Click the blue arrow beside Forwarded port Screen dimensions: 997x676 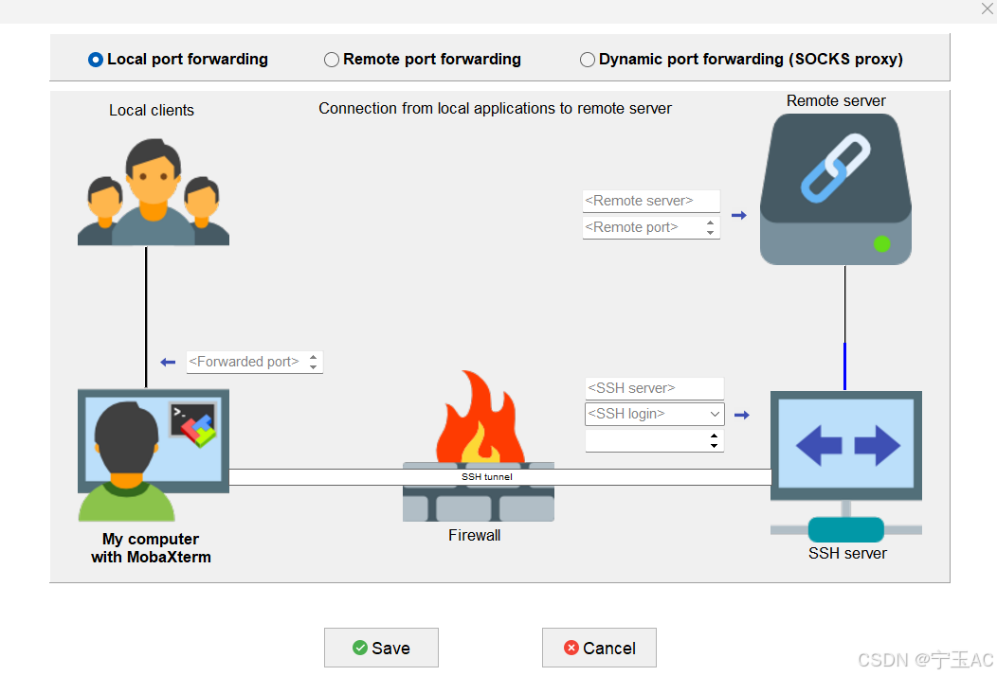168,362
